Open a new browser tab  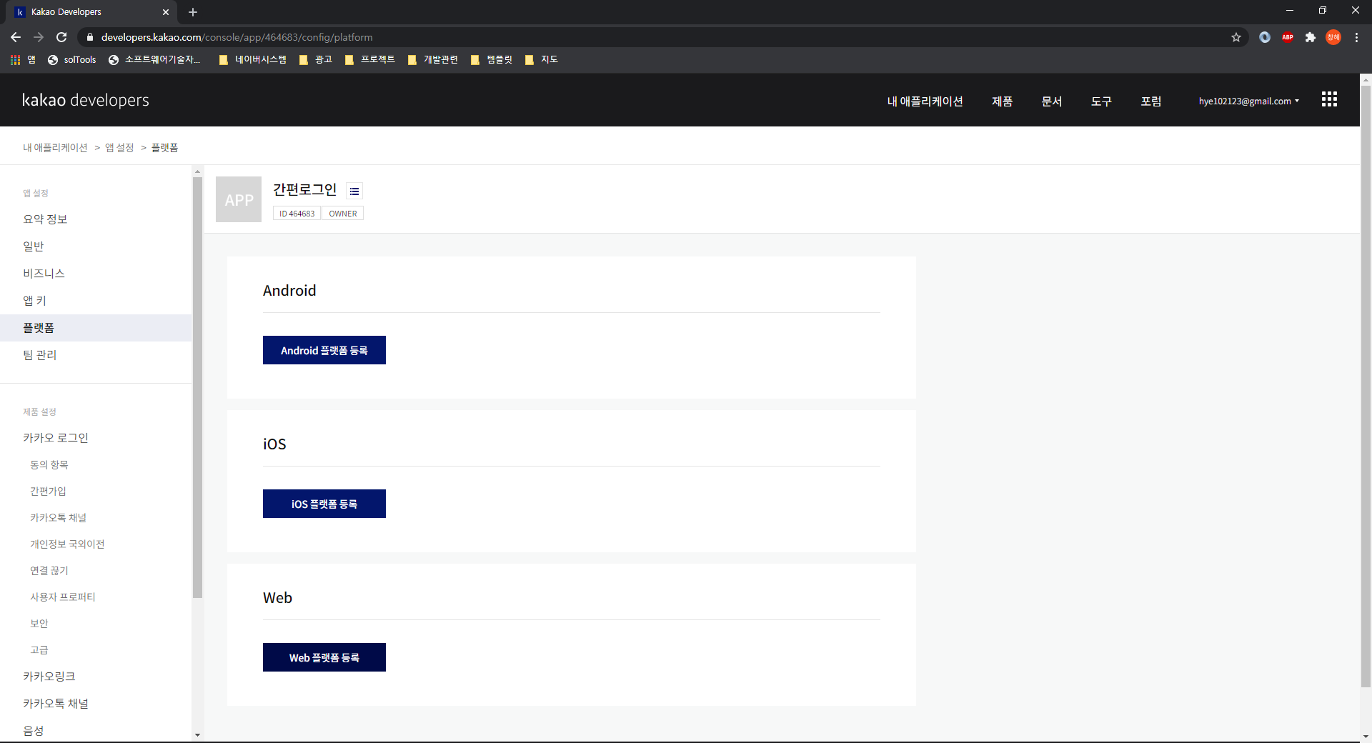[x=193, y=12]
